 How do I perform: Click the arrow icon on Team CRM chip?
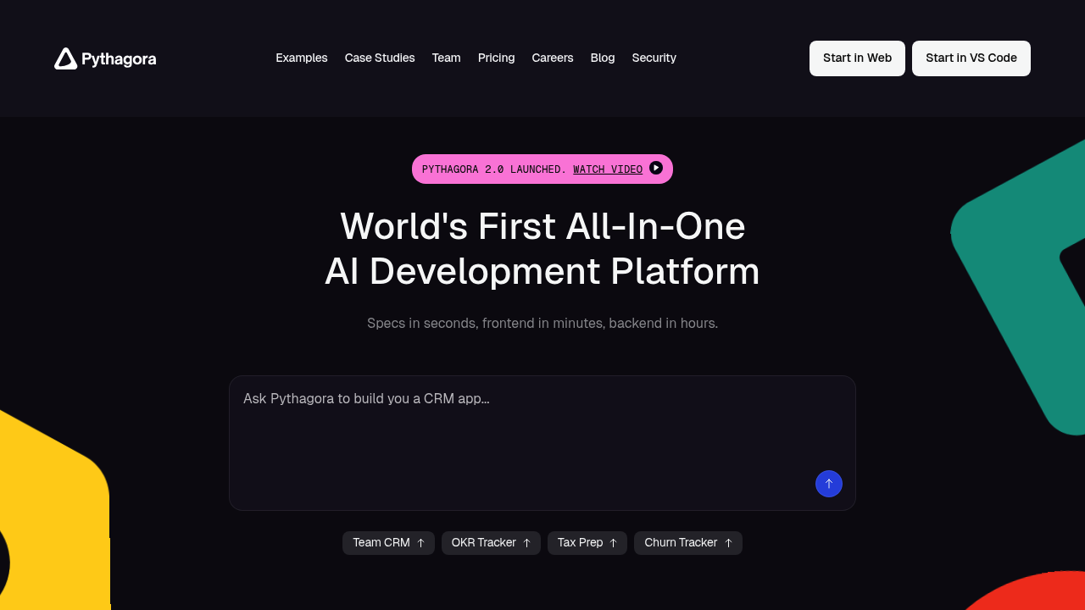420,543
